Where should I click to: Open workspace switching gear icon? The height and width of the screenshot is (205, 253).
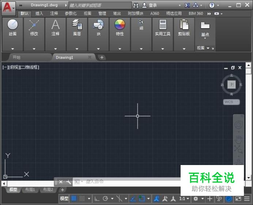pyautogui.click(x=196, y=198)
